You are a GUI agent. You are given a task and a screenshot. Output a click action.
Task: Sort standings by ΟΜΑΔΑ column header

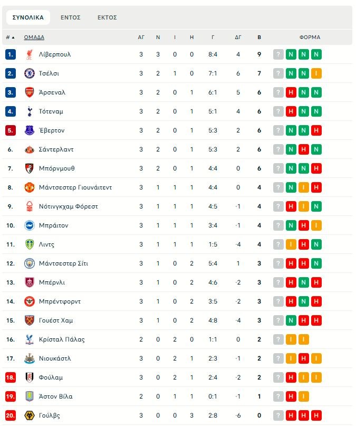pos(34,37)
